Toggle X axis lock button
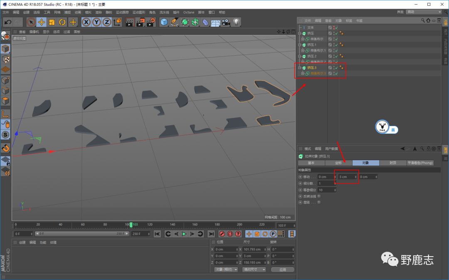The image size is (449, 280). [86, 22]
